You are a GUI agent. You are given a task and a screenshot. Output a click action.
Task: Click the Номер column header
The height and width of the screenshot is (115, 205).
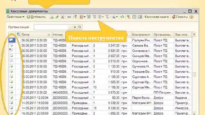click(59, 35)
